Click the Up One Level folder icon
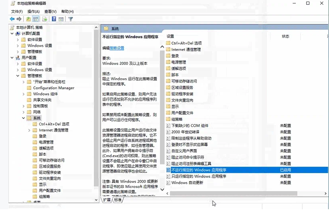This screenshot has width=329, height=210. click(28, 19)
